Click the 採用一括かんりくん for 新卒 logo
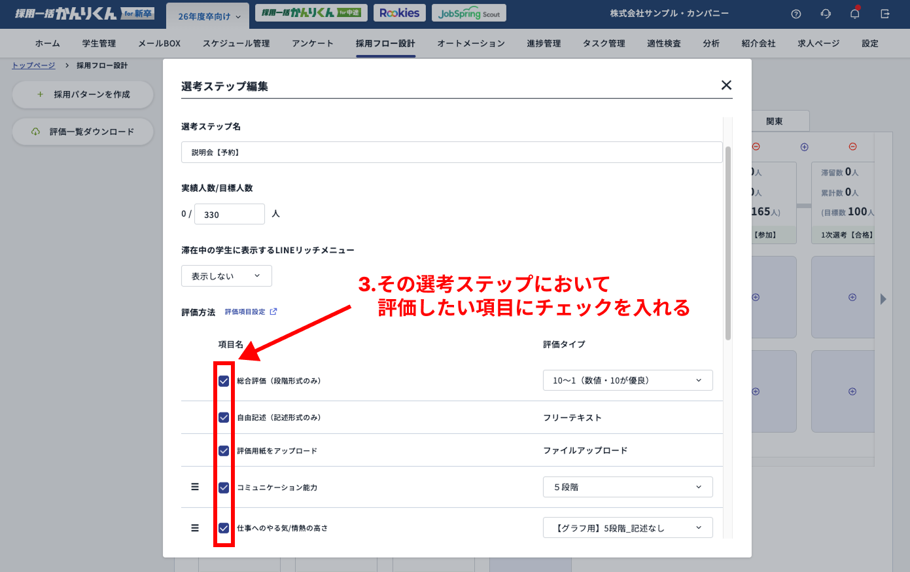Screen dimensions: 910x572 coord(84,14)
